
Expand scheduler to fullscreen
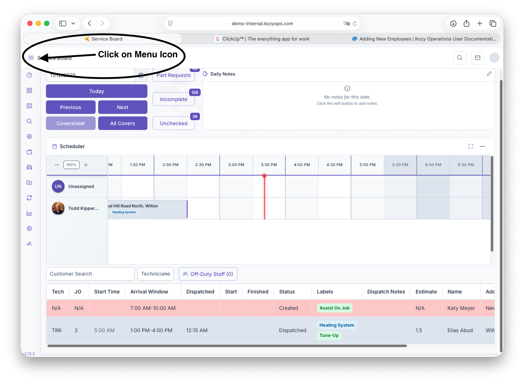pos(471,146)
